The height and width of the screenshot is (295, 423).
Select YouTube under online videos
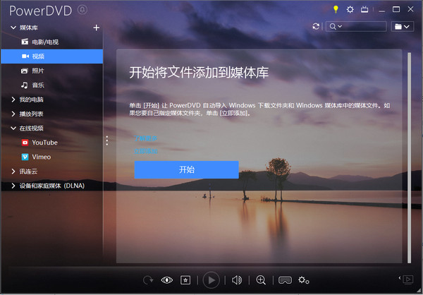point(44,143)
